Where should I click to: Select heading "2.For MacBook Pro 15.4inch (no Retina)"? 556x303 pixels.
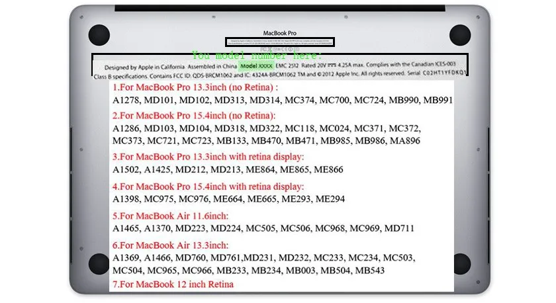pyautogui.click(x=194, y=116)
